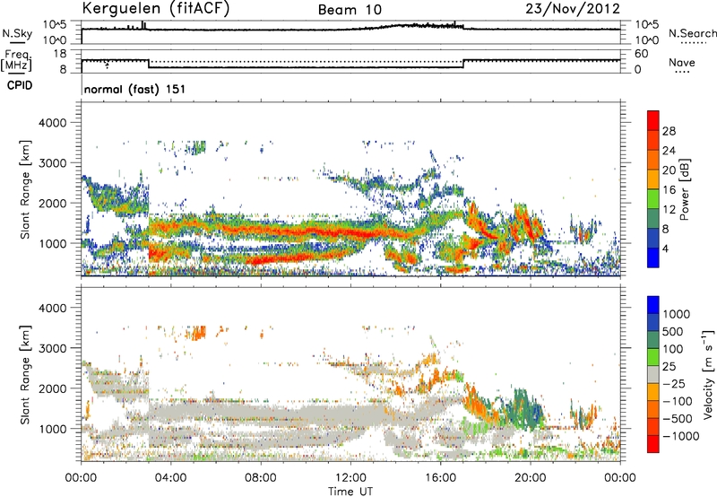Select the 18 MHz frequency tick label
Viewport: 717px width, 497px height.
tap(60, 54)
